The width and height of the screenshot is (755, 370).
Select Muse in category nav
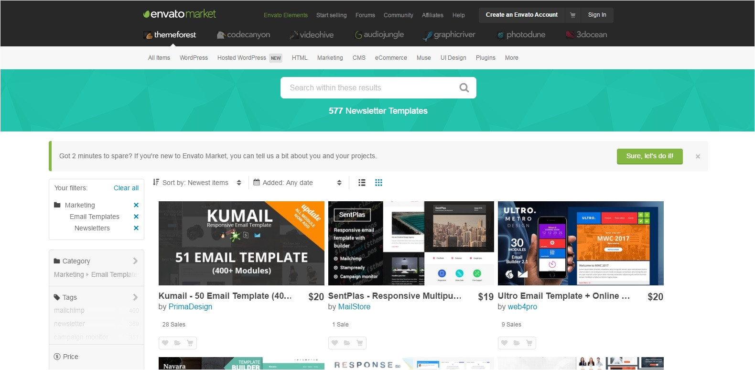[x=424, y=58]
